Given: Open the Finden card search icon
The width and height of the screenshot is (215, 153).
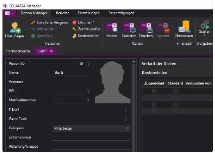Looking at the screenshot, I should [x=112, y=27].
